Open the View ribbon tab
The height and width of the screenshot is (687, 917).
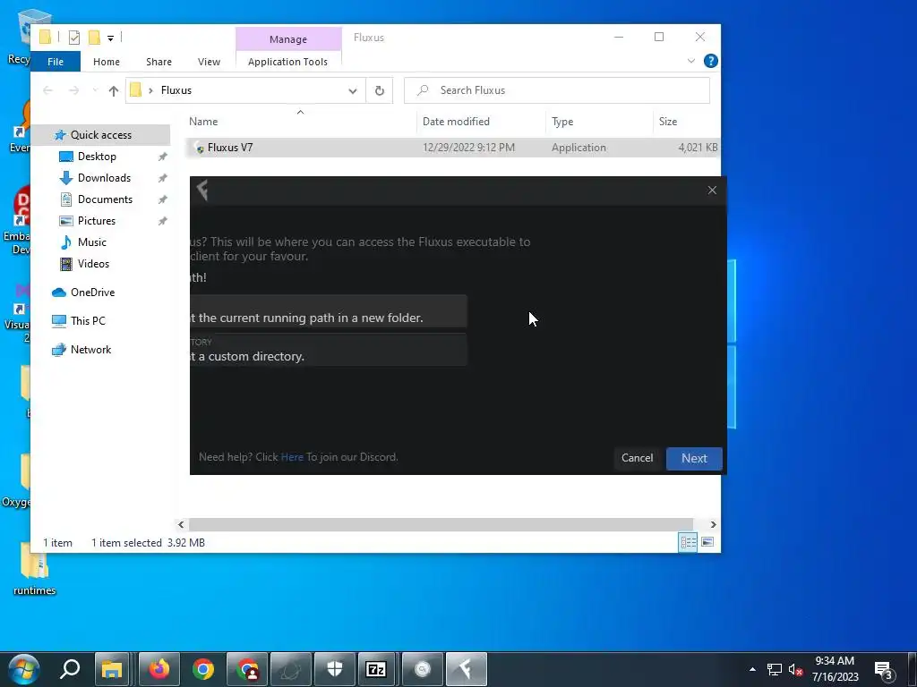(x=209, y=62)
